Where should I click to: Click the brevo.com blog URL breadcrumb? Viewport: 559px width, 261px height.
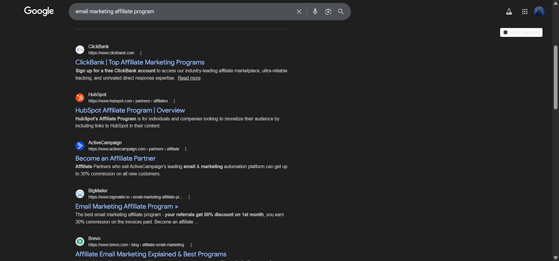click(136, 245)
